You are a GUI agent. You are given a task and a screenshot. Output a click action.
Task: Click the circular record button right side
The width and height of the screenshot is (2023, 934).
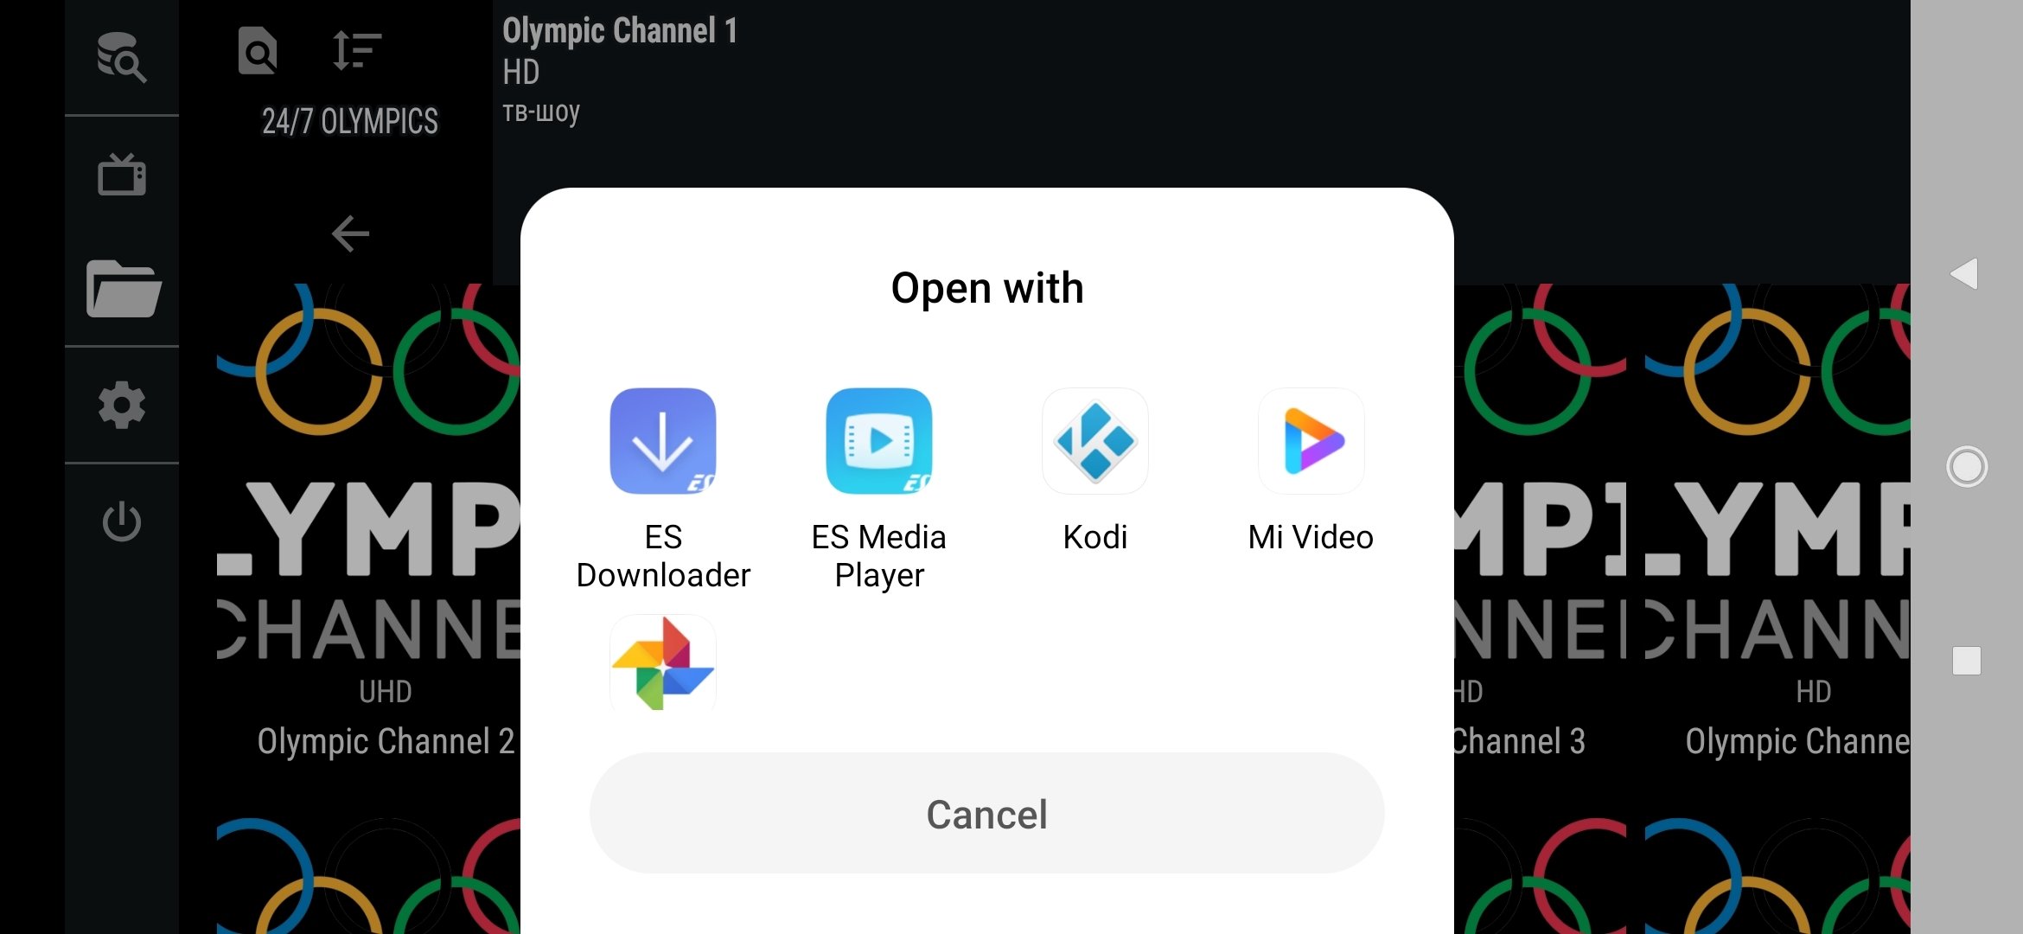pyautogui.click(x=1966, y=466)
